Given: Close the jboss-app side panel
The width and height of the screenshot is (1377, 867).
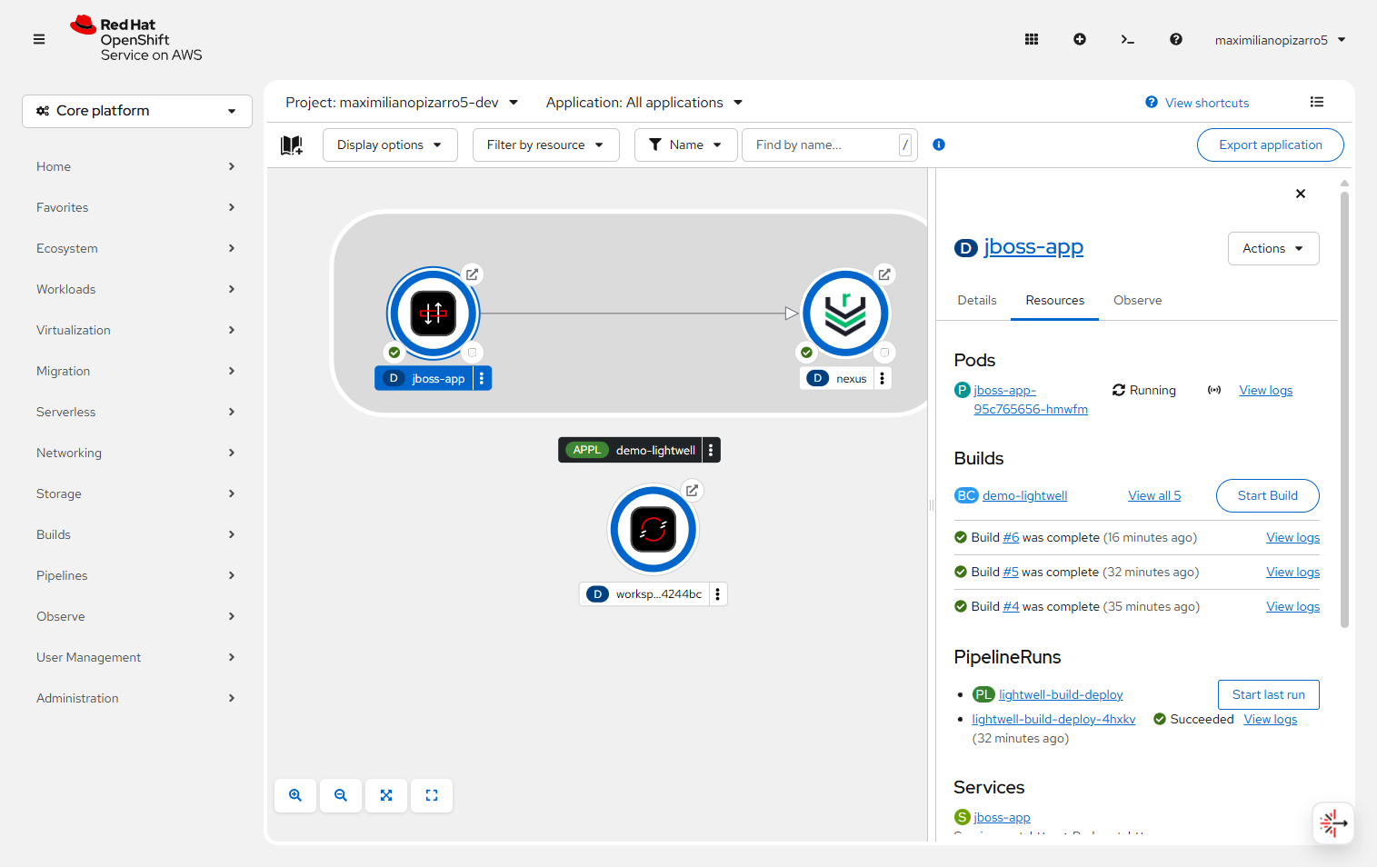Looking at the screenshot, I should pyautogui.click(x=1301, y=194).
